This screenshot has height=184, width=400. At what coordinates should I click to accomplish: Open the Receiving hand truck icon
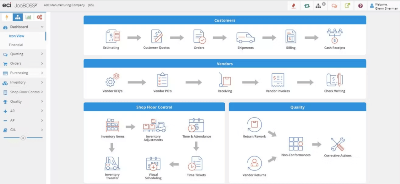click(225, 80)
